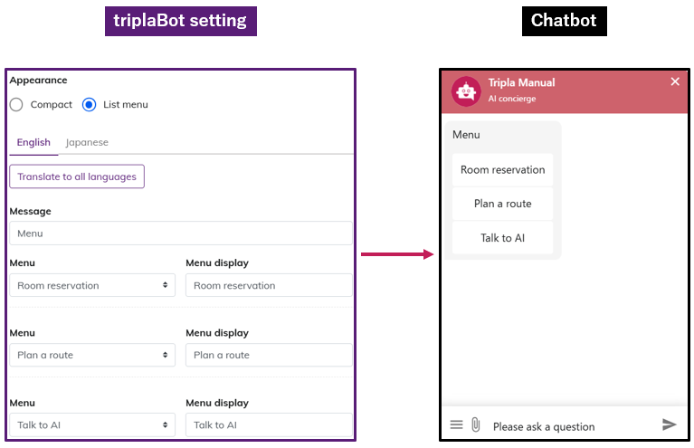This screenshot has width=694, height=448.
Task: Tap Talk to AI in the chatbot
Action: coord(503,238)
